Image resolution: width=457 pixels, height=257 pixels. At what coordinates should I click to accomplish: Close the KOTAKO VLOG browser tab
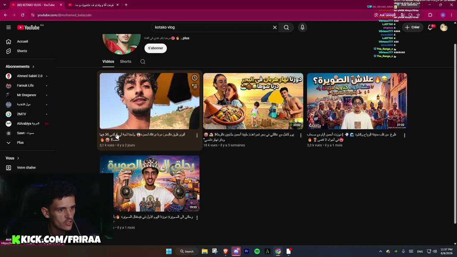coord(61,5)
